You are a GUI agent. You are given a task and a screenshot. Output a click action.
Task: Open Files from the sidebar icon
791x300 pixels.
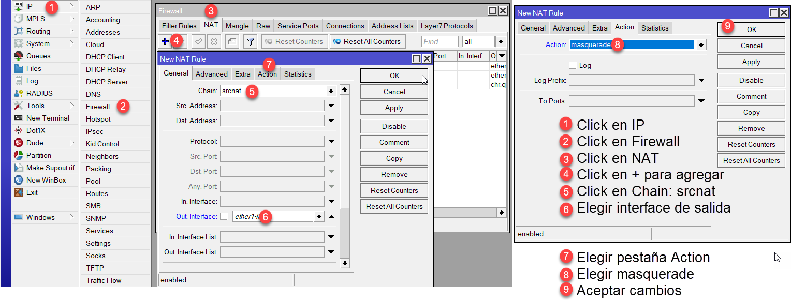tap(19, 68)
